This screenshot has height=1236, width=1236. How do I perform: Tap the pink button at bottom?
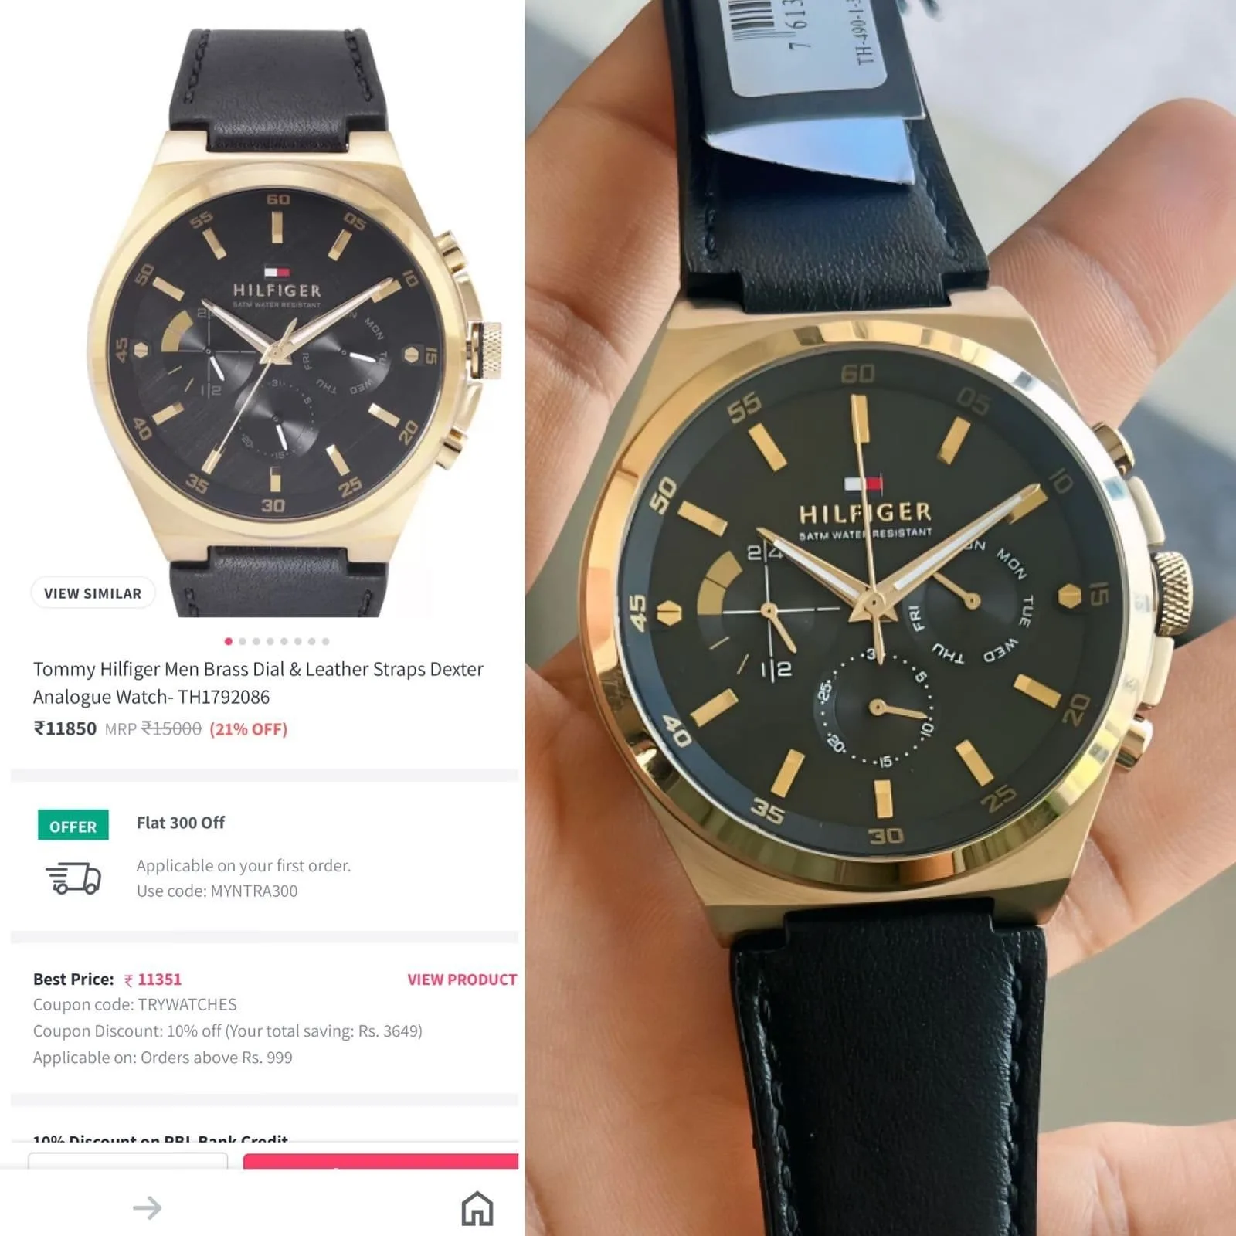(x=381, y=1161)
